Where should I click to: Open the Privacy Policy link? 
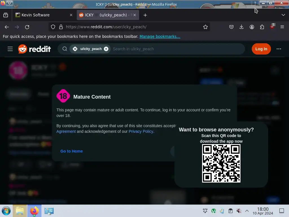point(141,131)
